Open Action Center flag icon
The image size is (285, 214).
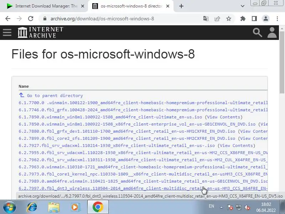coord(230,207)
